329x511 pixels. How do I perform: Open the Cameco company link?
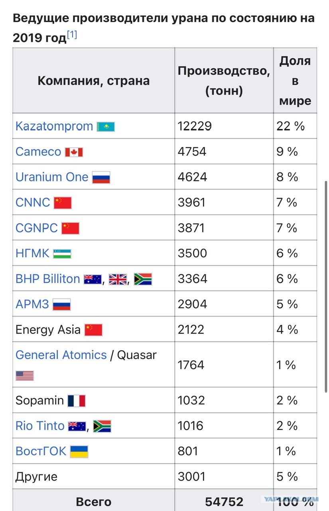coord(38,152)
